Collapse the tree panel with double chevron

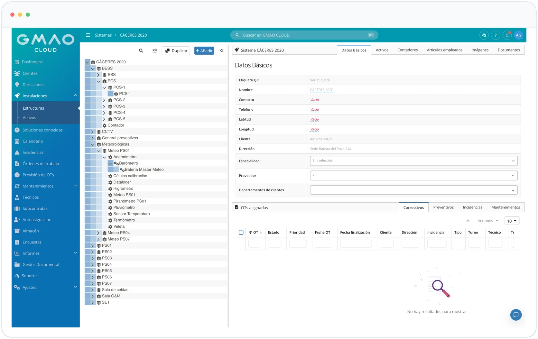point(222,50)
